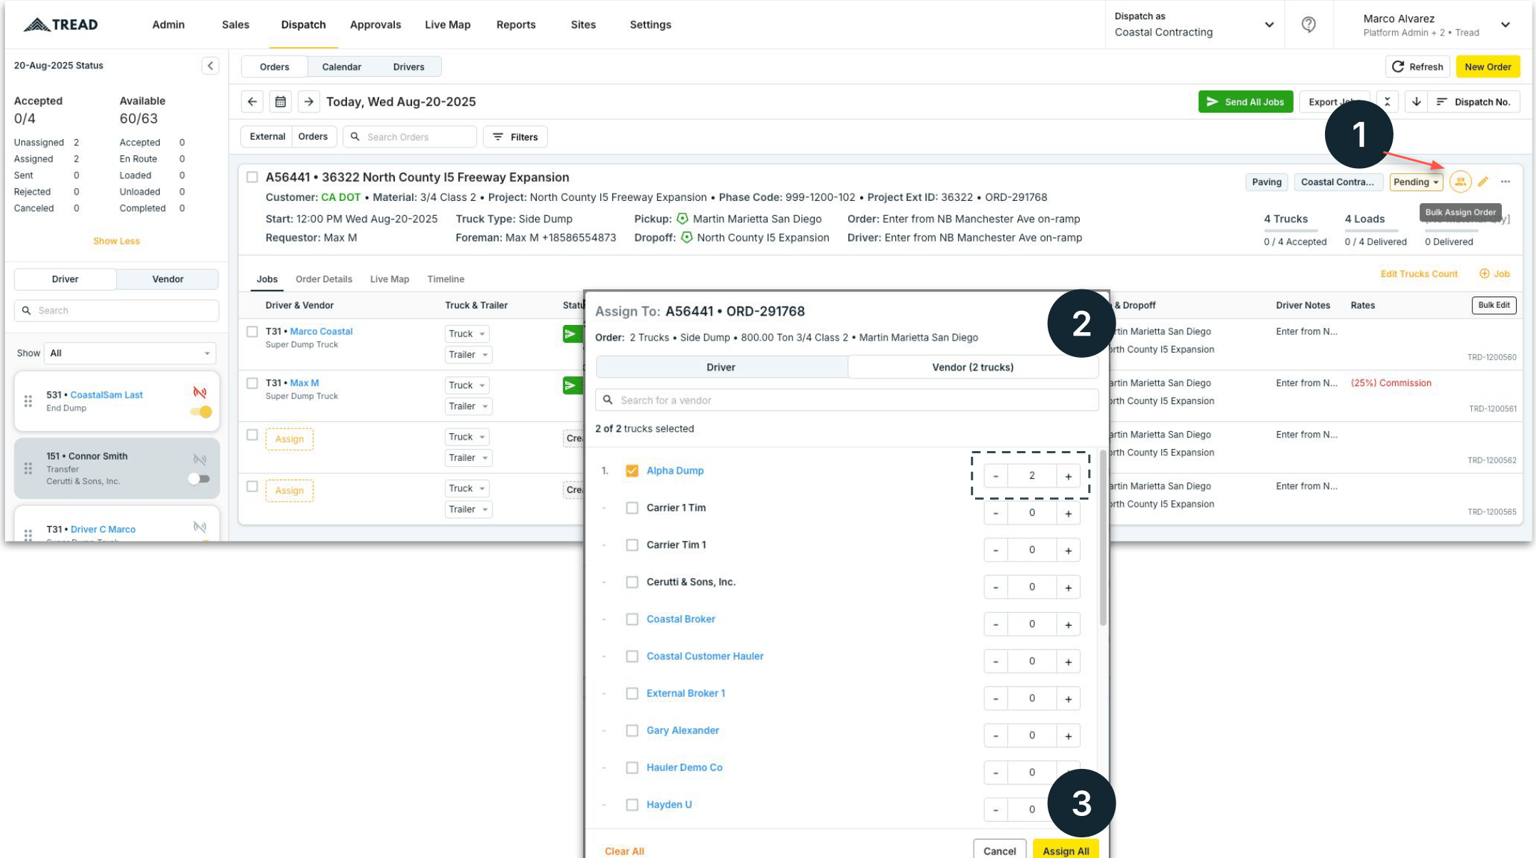Image resolution: width=1536 pixels, height=858 pixels.
Task: Add a truck to Carrier 1 Tim
Action: pyautogui.click(x=1068, y=513)
